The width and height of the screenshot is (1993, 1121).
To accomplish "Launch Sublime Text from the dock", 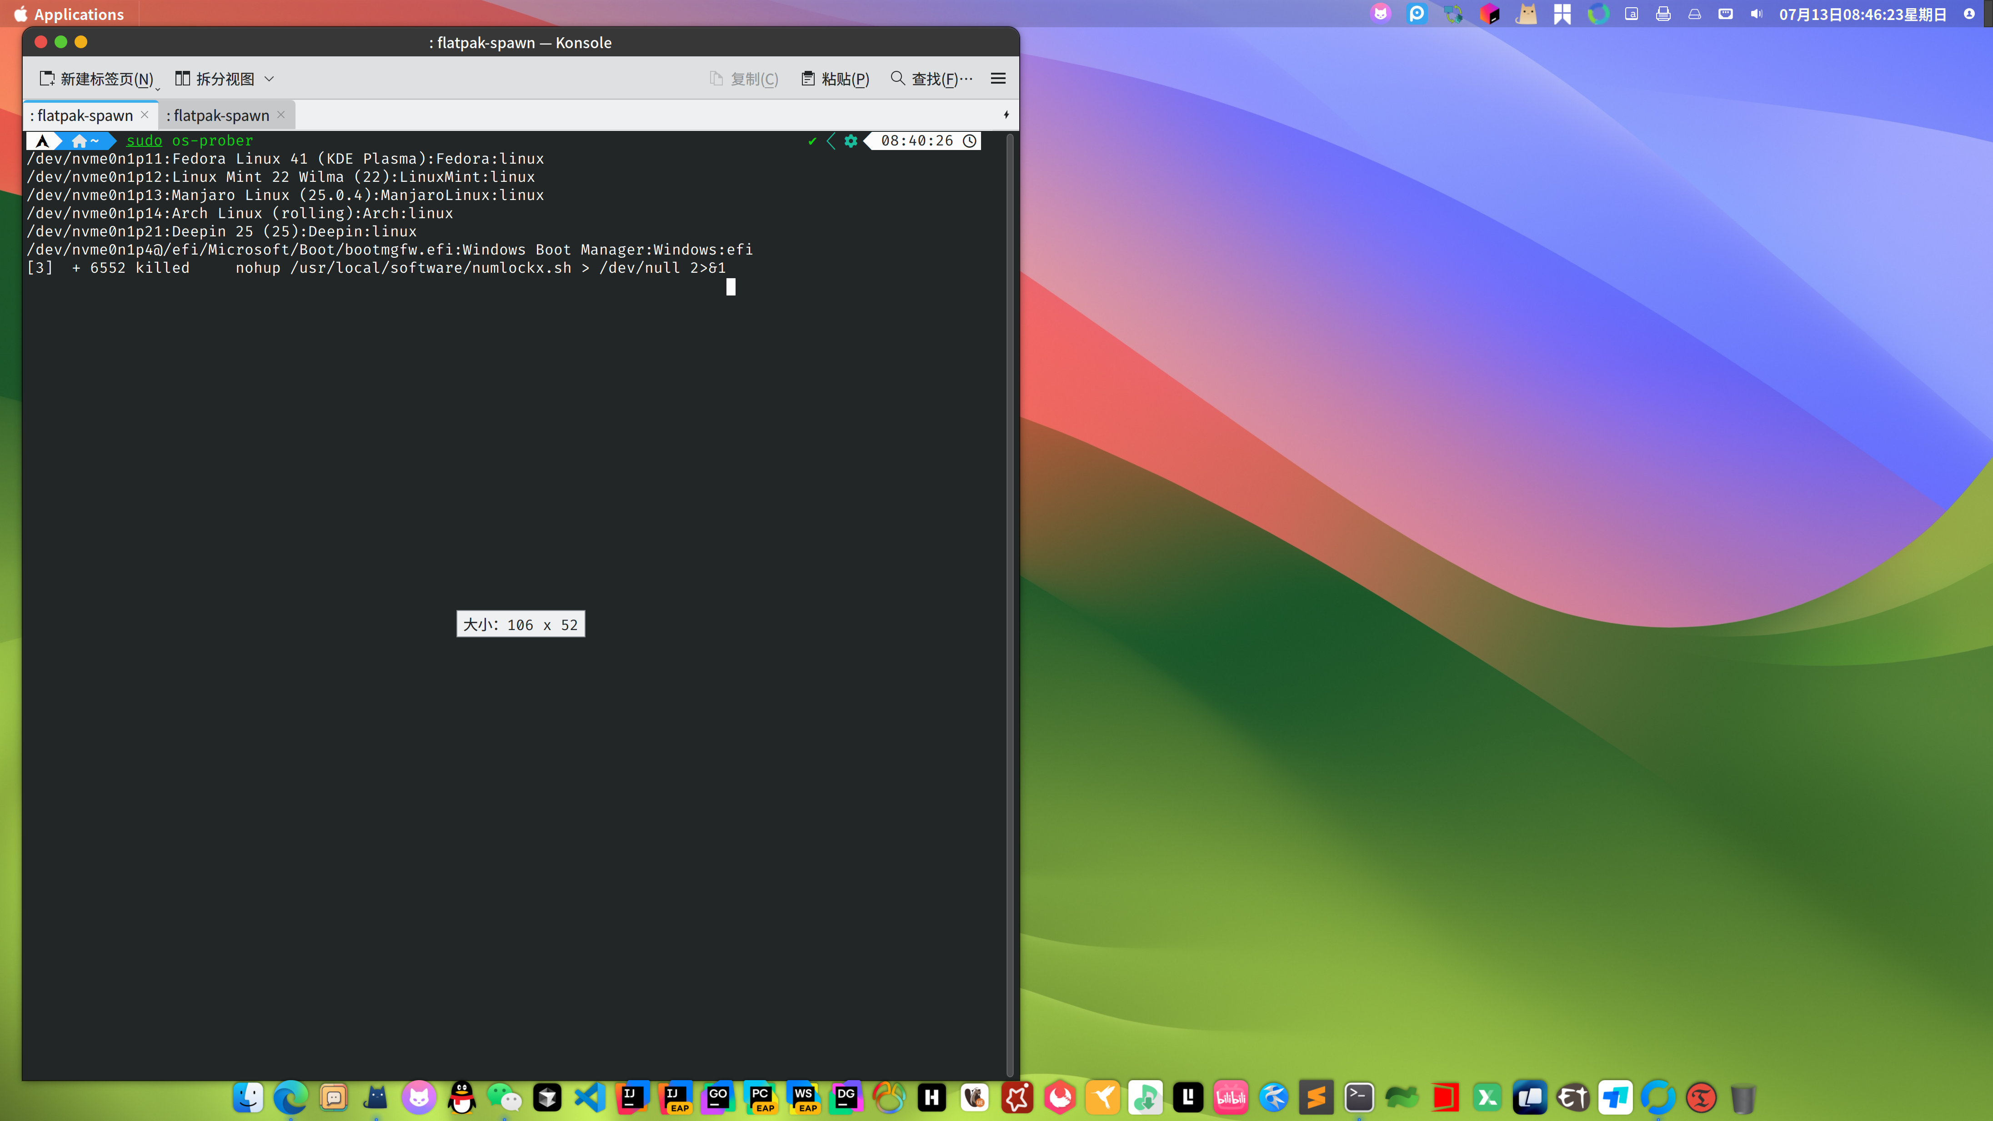I will point(1316,1097).
